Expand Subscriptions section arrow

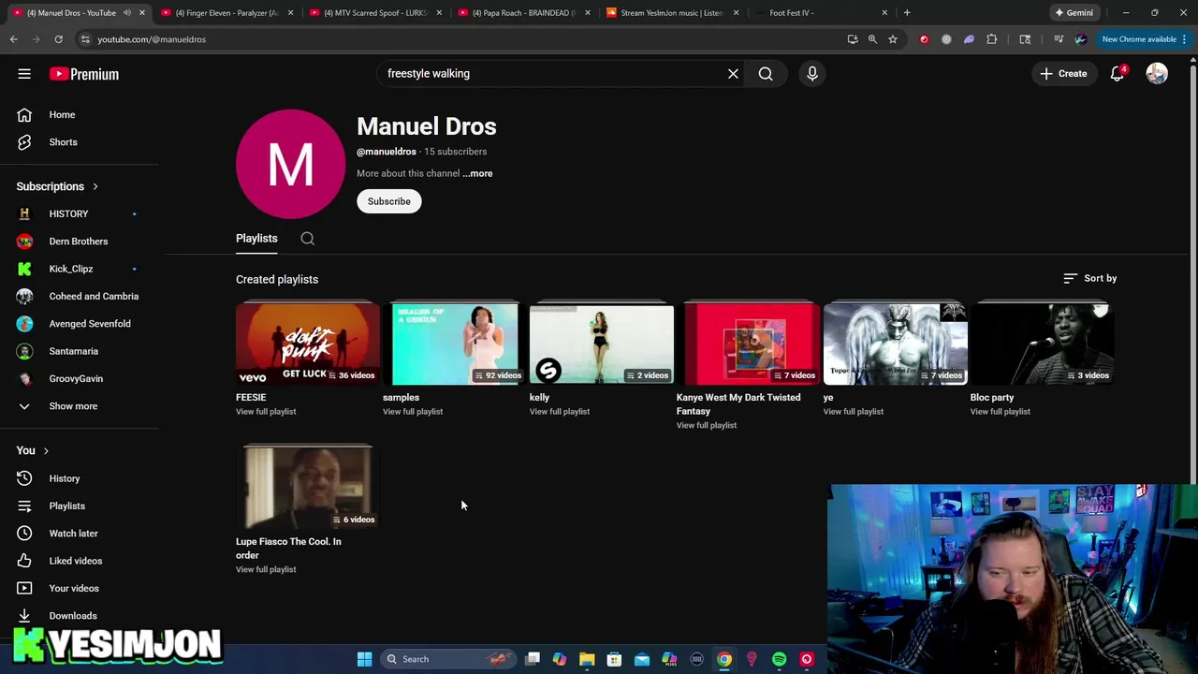tap(95, 186)
